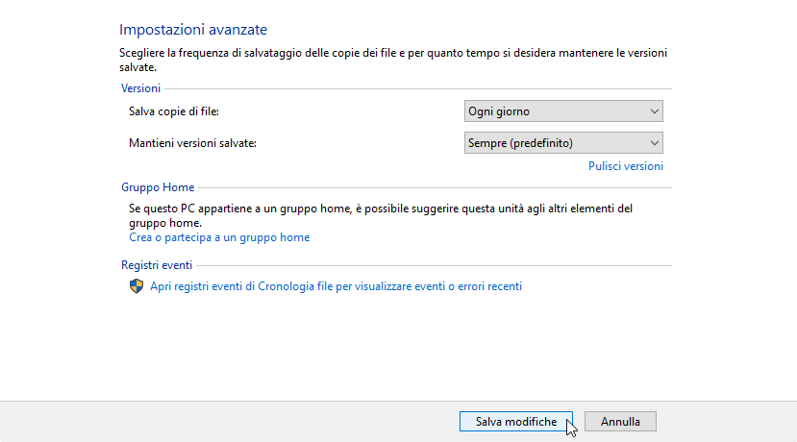Screen dimensions: 797x442
Task: Click the "Impostazioni avanzate" heading
Action: point(193,31)
